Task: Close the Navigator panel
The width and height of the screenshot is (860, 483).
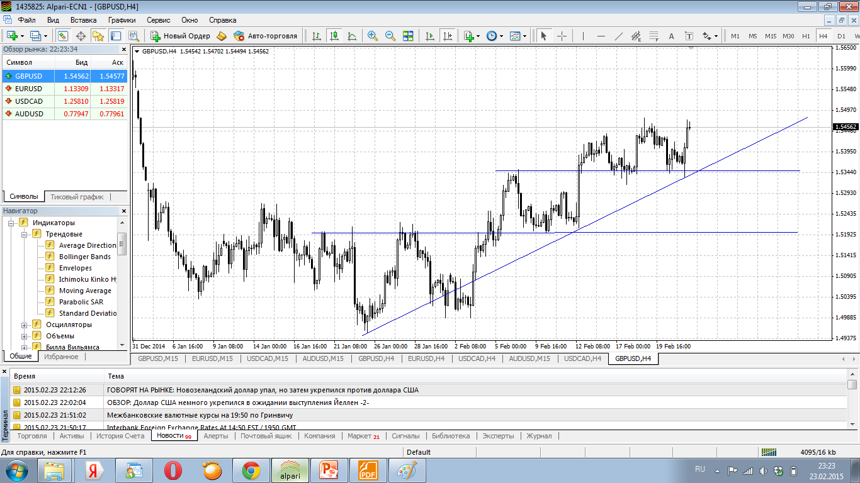Action: (123, 211)
